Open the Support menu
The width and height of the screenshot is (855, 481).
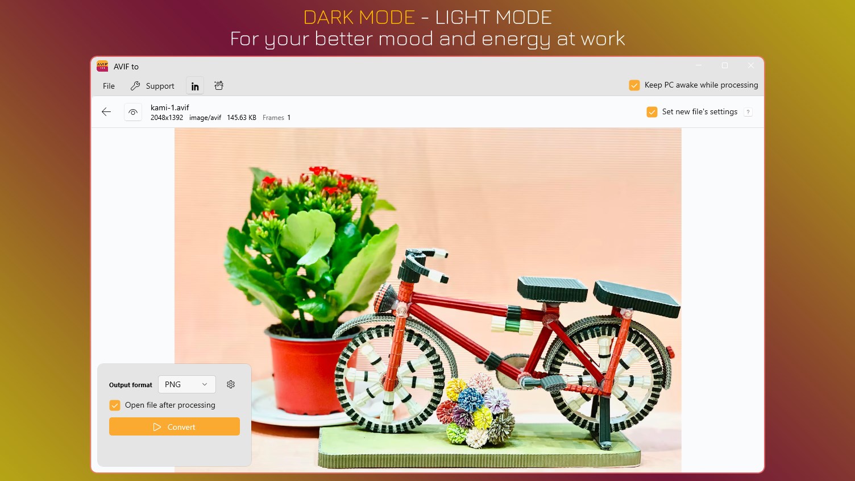(x=152, y=86)
